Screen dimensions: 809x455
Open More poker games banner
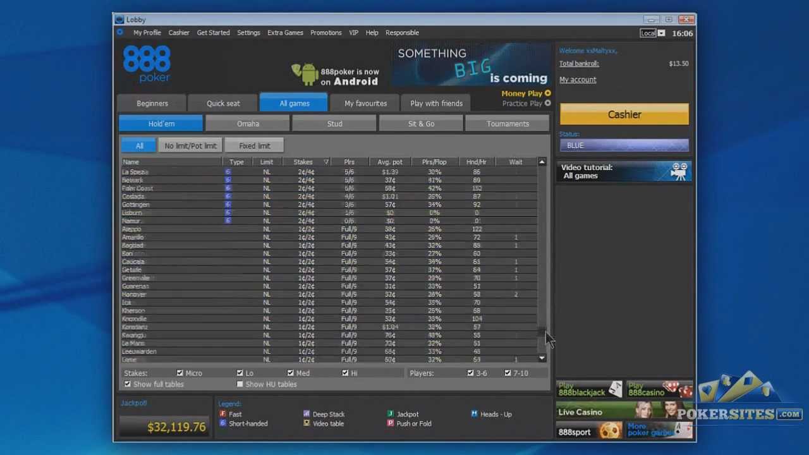659,431
